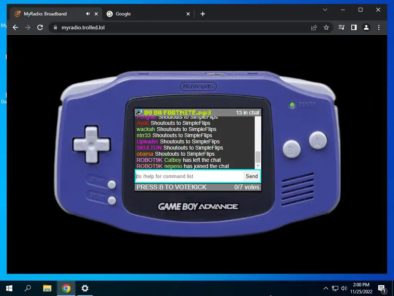394x296 pixels.
Task: Open the network tray icon
Action: pyautogui.click(x=335, y=288)
